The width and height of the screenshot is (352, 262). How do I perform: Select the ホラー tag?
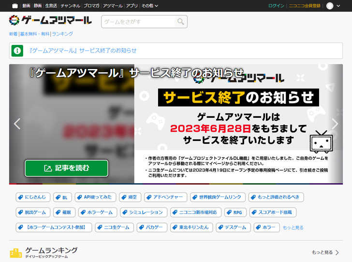click(267, 228)
